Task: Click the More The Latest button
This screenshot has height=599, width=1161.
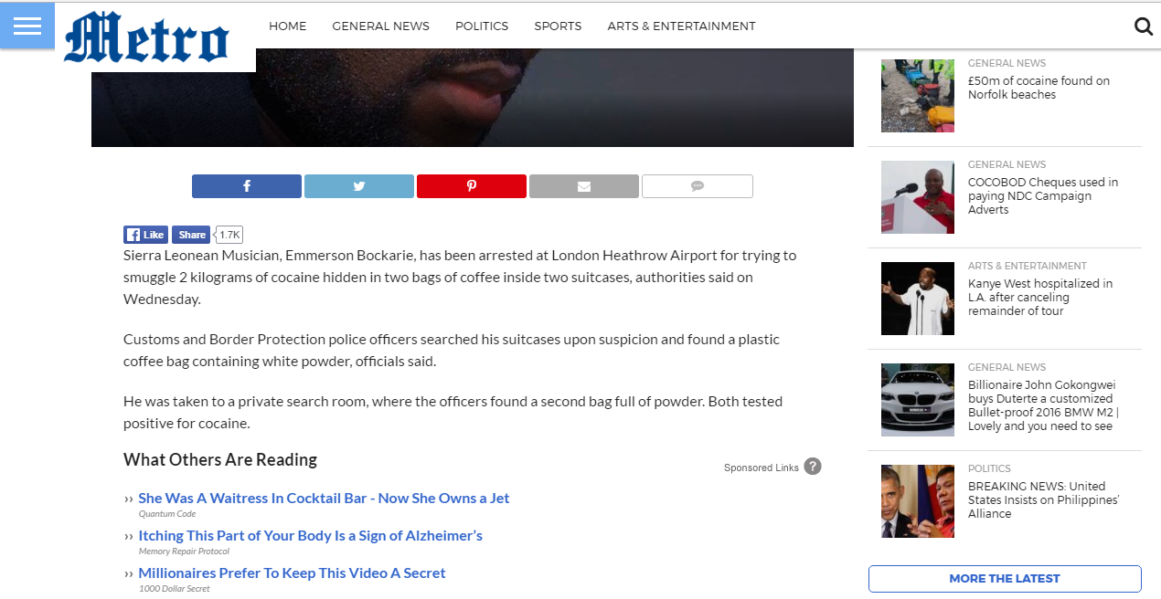Action: pos(1004,578)
